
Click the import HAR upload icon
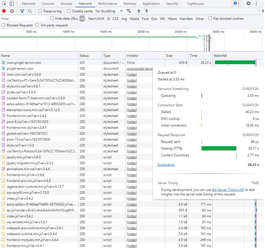(x=139, y=11)
